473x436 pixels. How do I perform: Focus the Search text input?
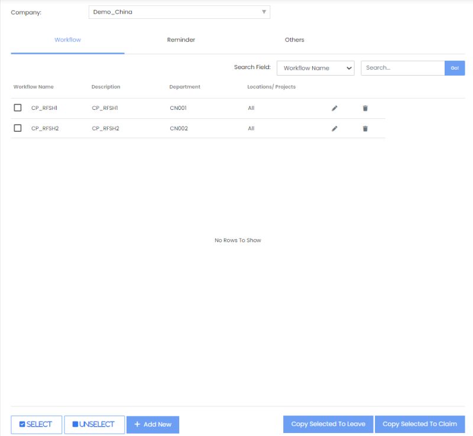(403, 68)
